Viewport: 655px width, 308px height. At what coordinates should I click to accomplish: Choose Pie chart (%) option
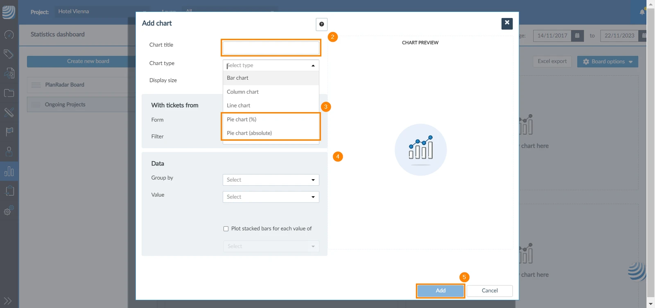coord(271,119)
